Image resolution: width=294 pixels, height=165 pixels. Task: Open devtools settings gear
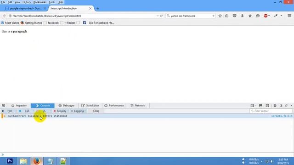(275, 105)
